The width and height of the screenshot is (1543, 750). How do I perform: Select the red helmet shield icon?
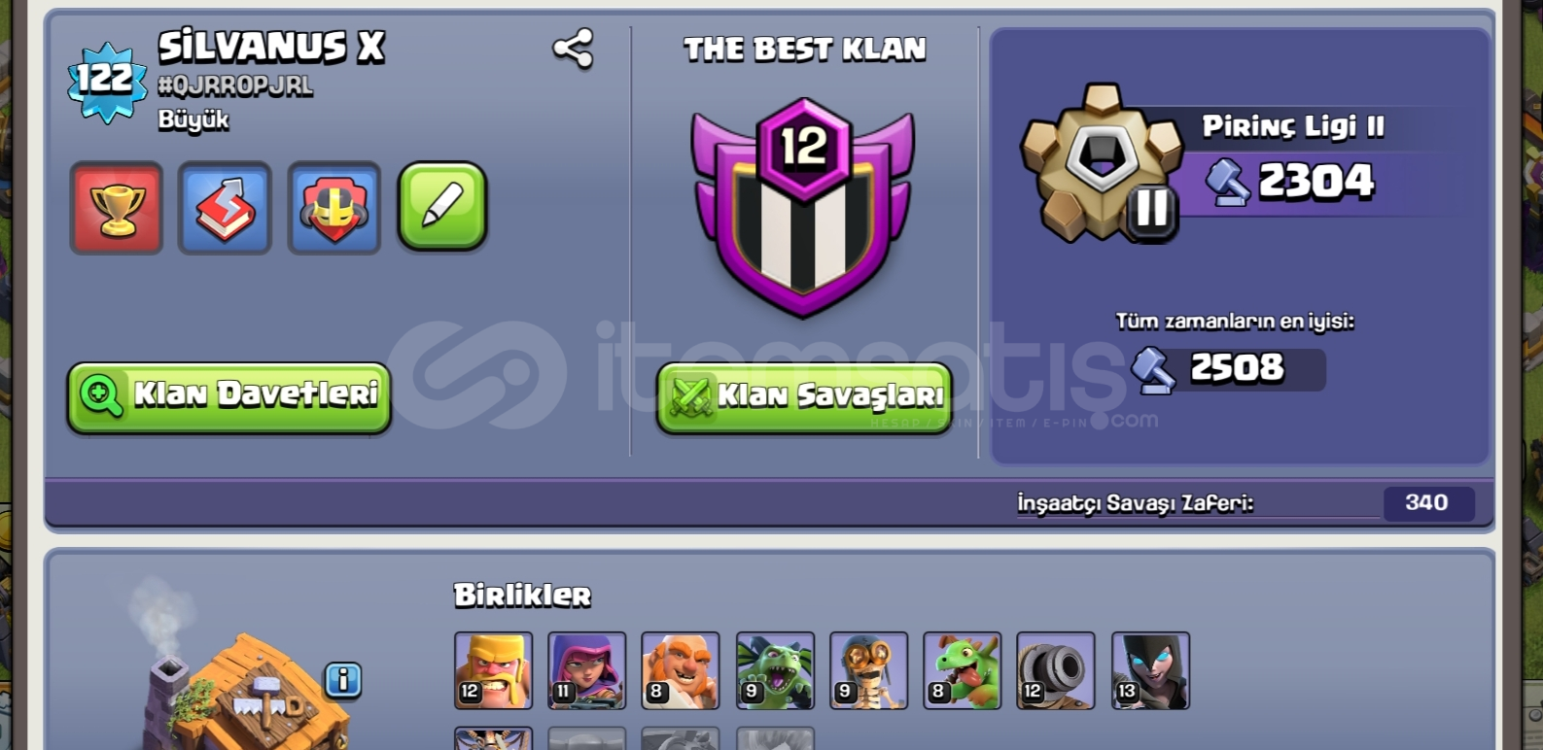[x=333, y=208]
